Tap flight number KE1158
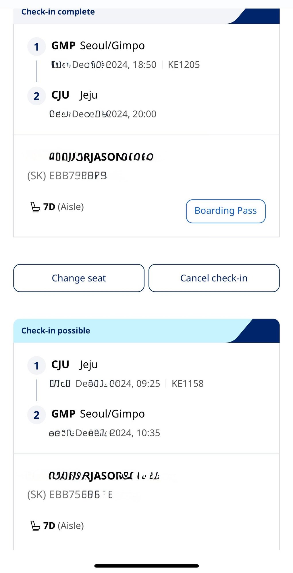293x573 pixels. 188,384
